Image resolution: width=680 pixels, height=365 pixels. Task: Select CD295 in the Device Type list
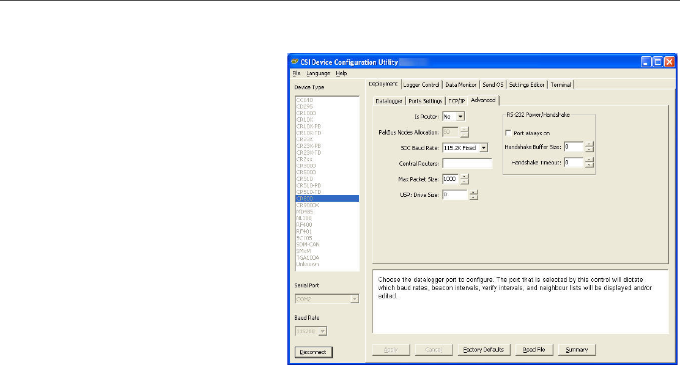click(327, 106)
